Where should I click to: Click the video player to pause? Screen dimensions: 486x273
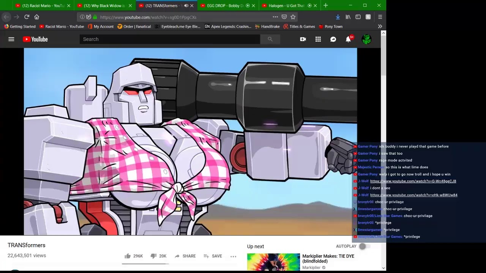click(190, 141)
